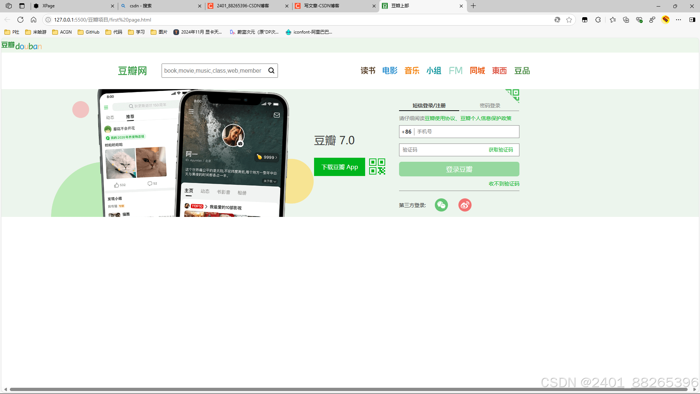Image resolution: width=700 pixels, height=394 pixels.
Task: Go to the browser home page
Action: click(34, 20)
